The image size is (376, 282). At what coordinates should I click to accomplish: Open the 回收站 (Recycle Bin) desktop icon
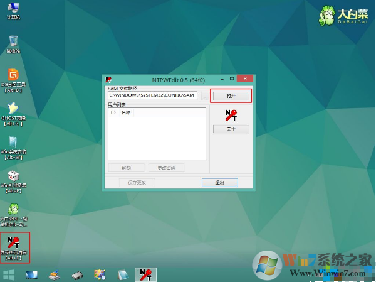(13, 42)
